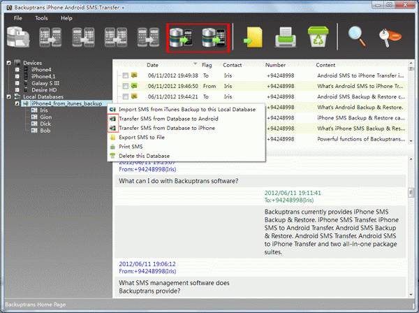
Task: Click the third phone-to-phone transfer icon
Action: pos(116,38)
